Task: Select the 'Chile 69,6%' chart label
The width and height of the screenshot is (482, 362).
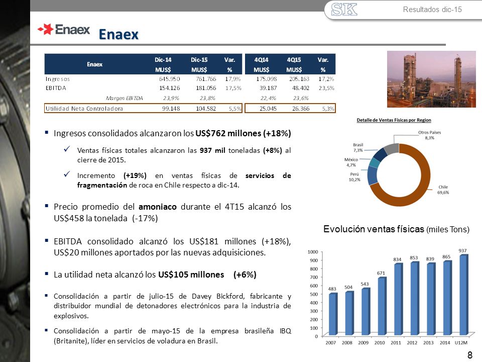Action: (x=443, y=190)
